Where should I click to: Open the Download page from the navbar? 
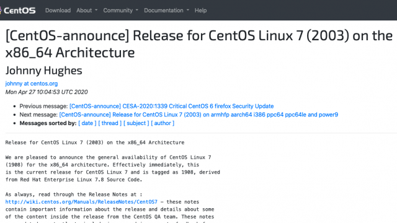point(58,11)
